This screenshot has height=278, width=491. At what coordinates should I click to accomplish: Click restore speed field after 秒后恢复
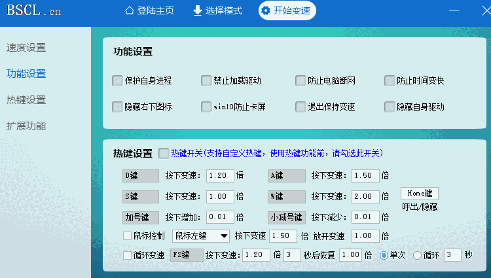351,255
